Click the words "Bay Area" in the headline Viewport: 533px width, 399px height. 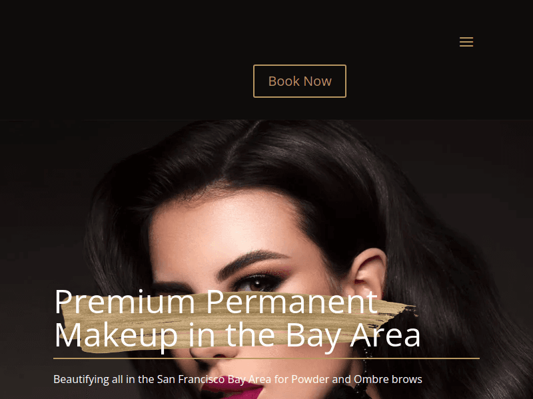click(x=353, y=335)
